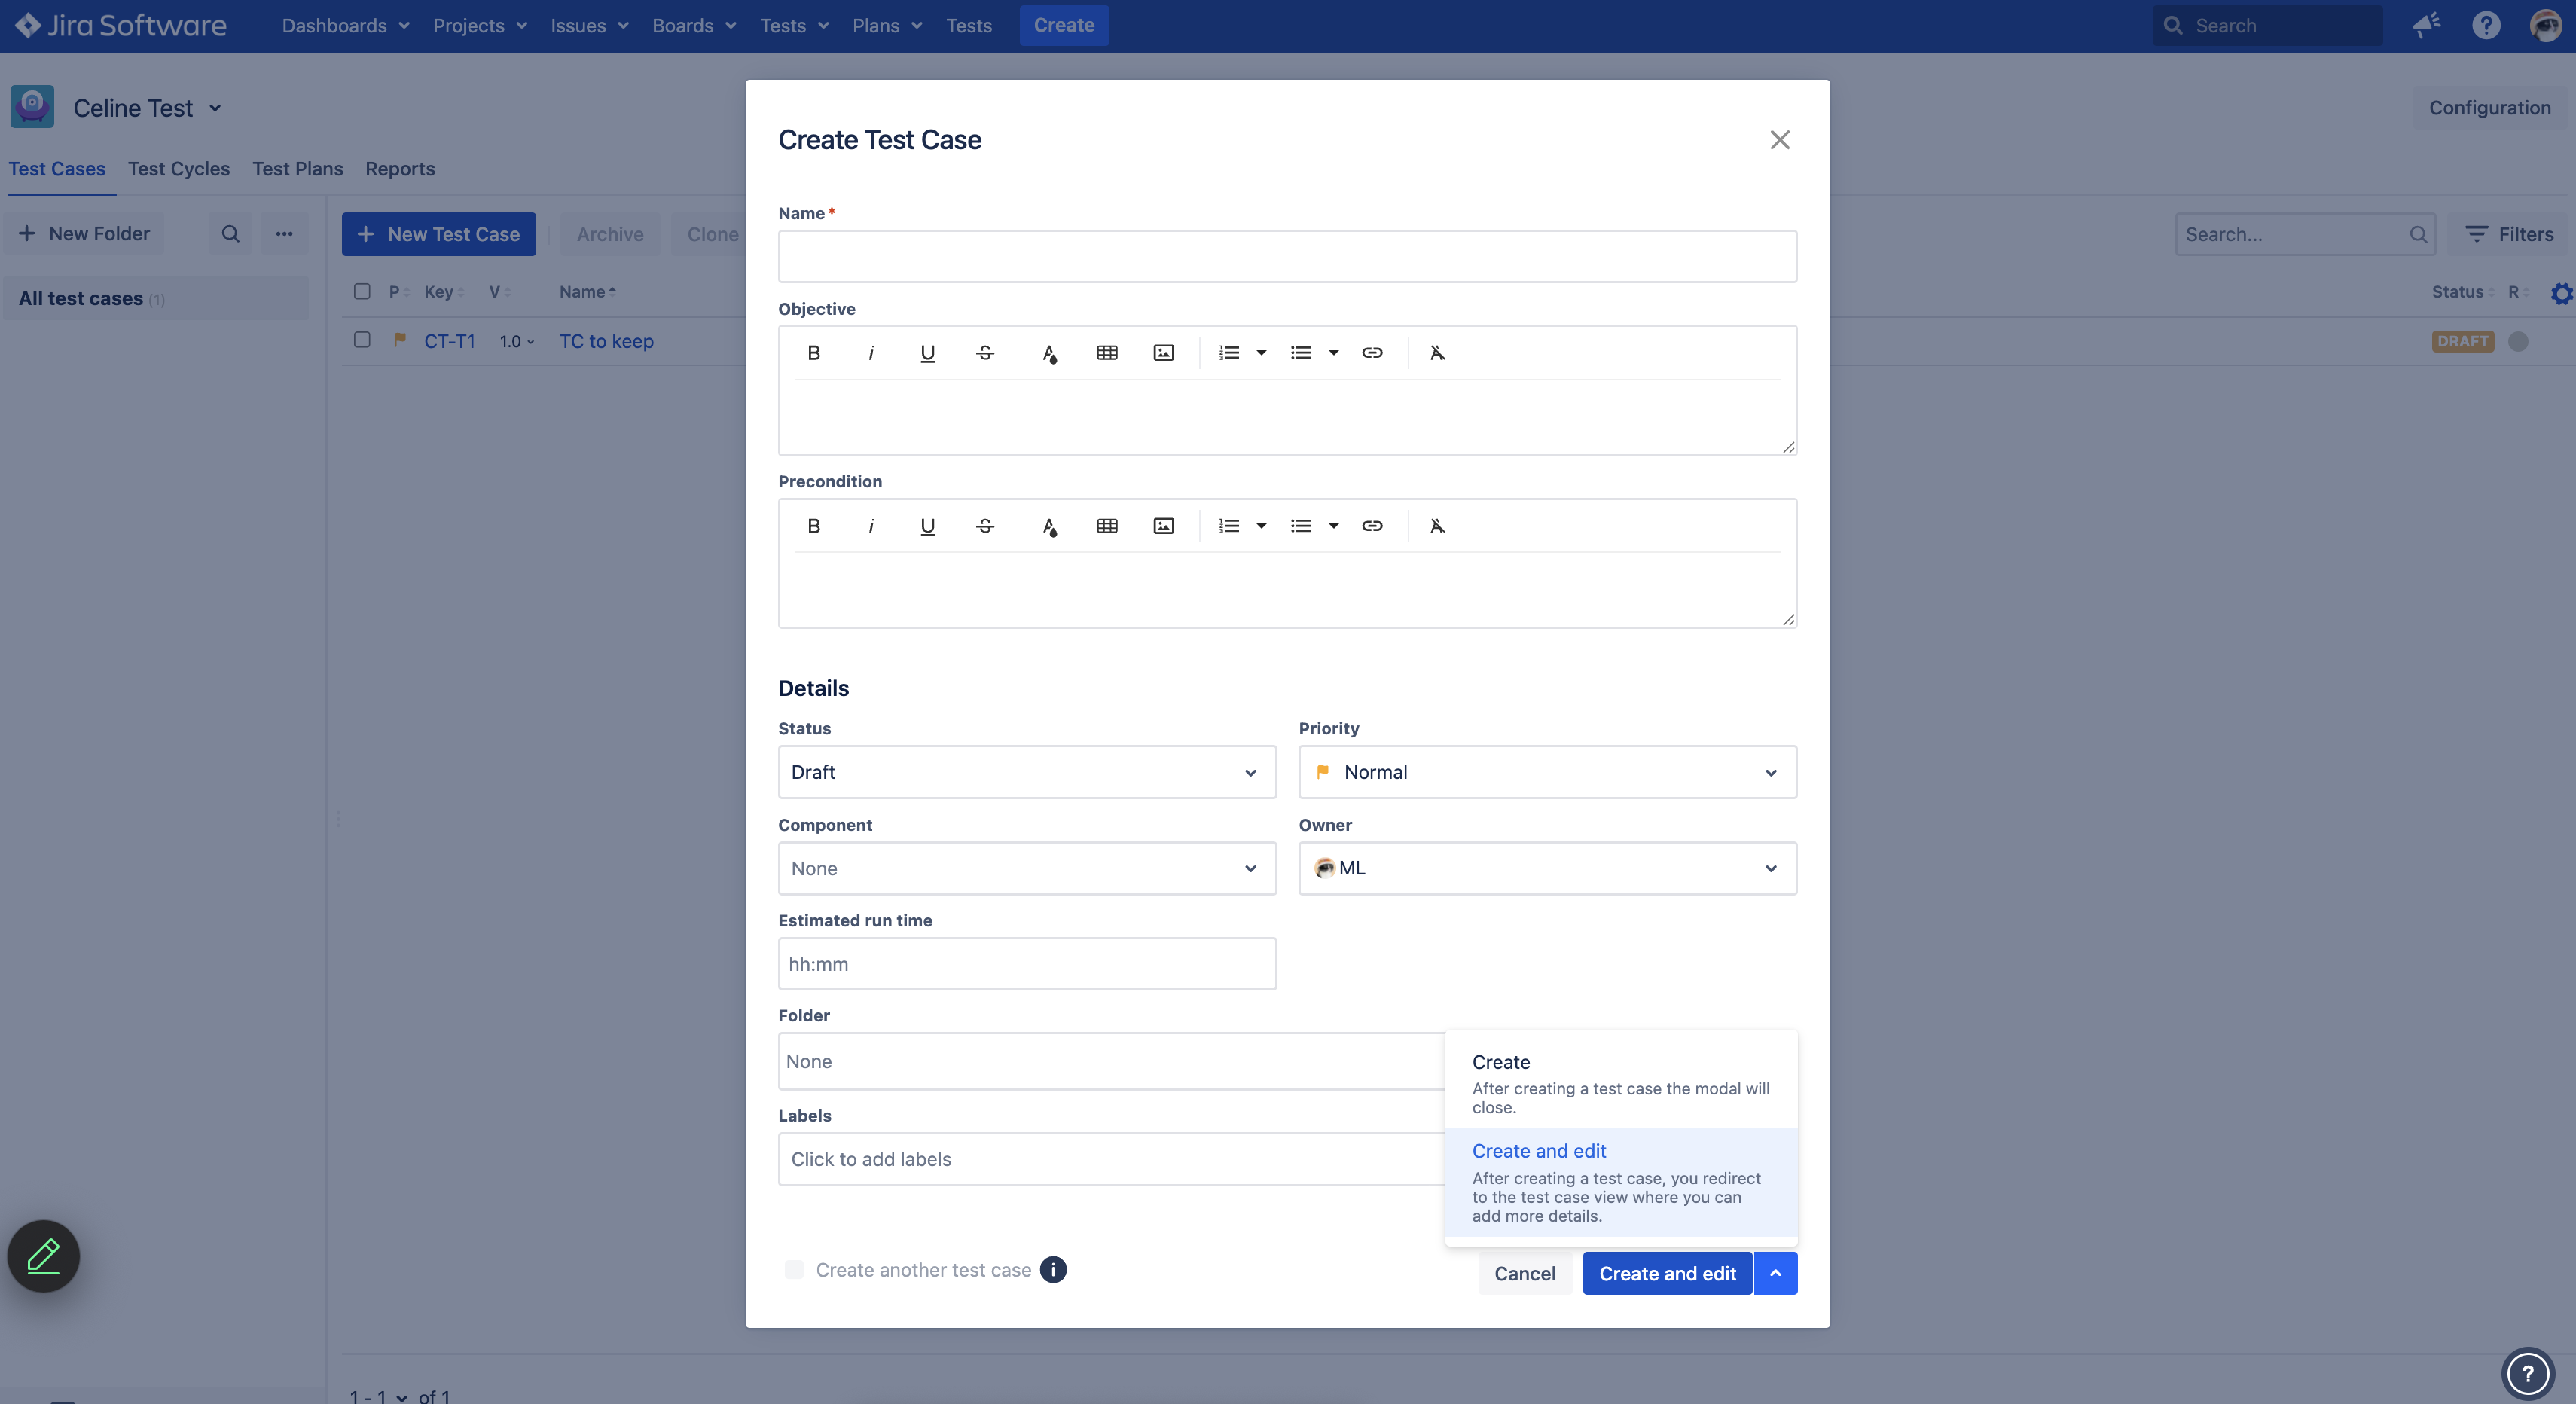Click the Estimated run time hh:mm field
Viewport: 2576px width, 1404px height.
coord(1026,963)
